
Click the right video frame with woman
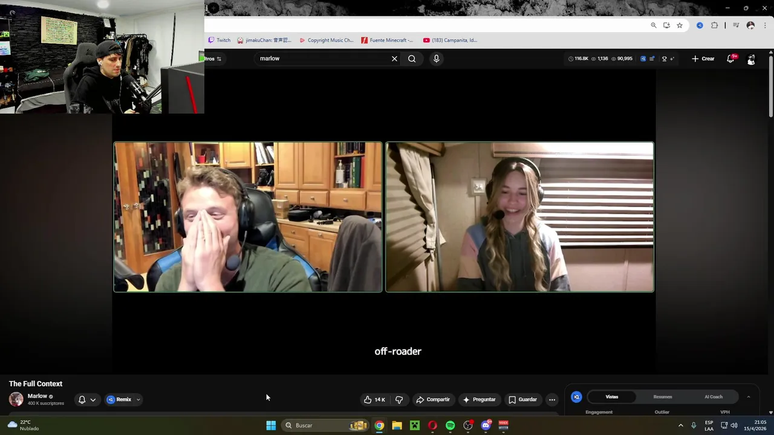click(x=520, y=217)
